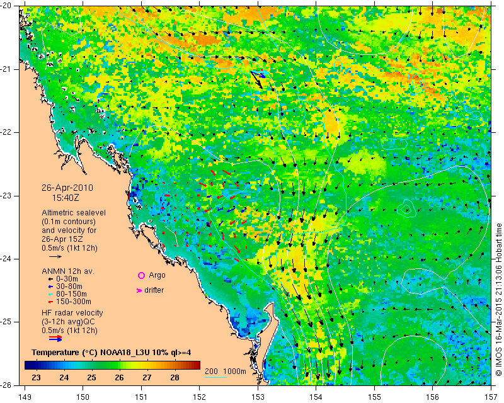Click the colorbar tick label "24"
504x403 pixels.
point(64,377)
